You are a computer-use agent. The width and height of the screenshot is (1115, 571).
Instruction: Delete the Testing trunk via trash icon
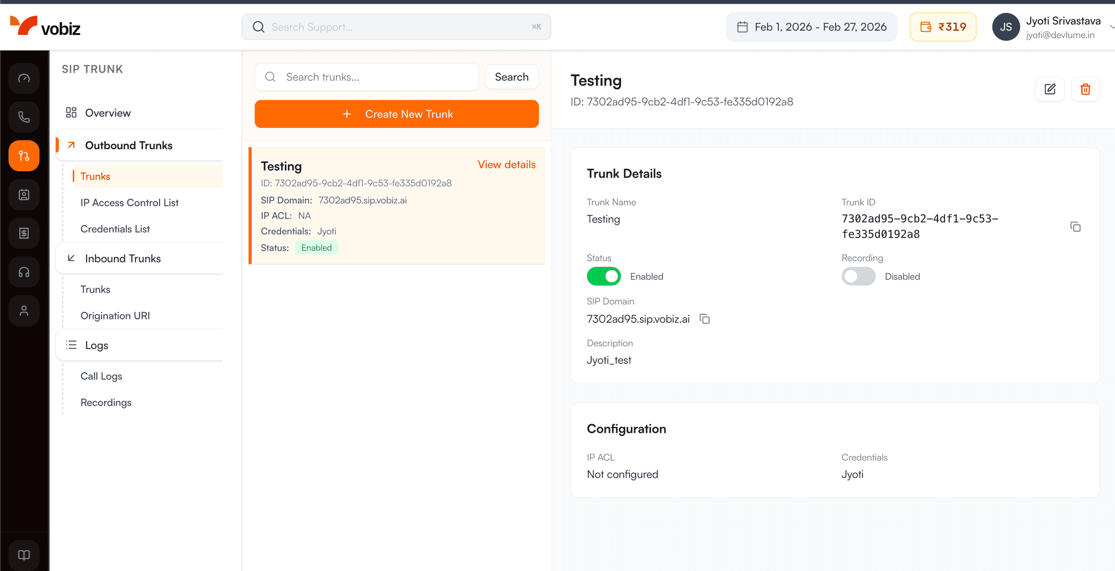tap(1085, 89)
